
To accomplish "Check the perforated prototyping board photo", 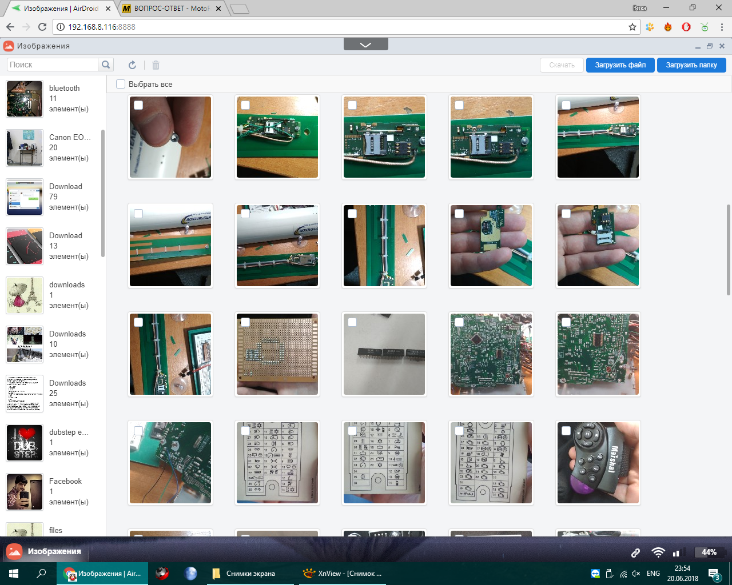I will pyautogui.click(x=245, y=322).
